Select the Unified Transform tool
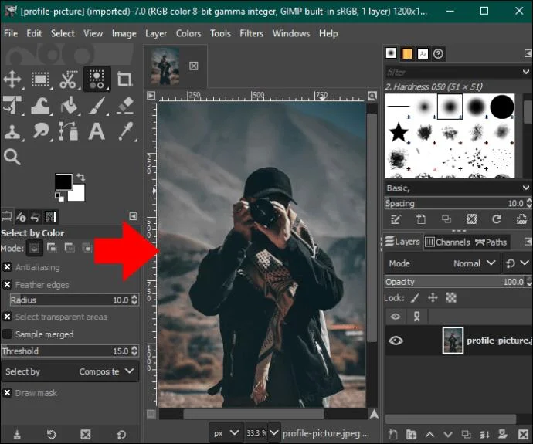This screenshot has height=444, width=533. 12,105
